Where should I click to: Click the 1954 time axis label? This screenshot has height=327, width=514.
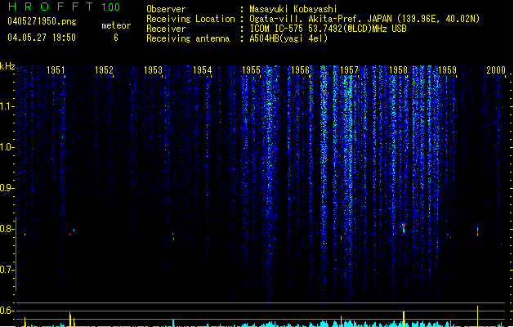click(203, 69)
